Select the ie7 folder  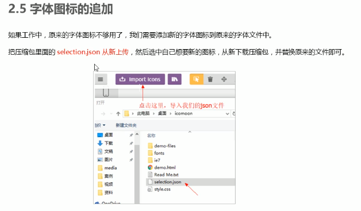(157, 160)
